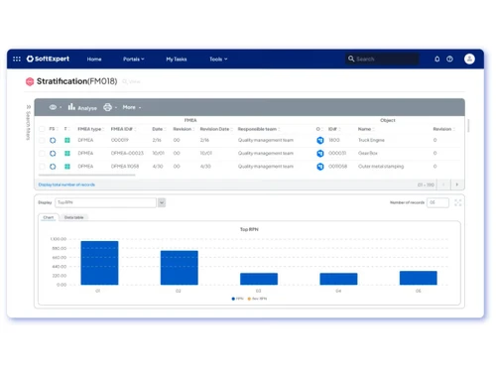Image resolution: width=496 pixels, height=372 pixels.
Task: Switch to the Chart tab
Action: [49, 217]
